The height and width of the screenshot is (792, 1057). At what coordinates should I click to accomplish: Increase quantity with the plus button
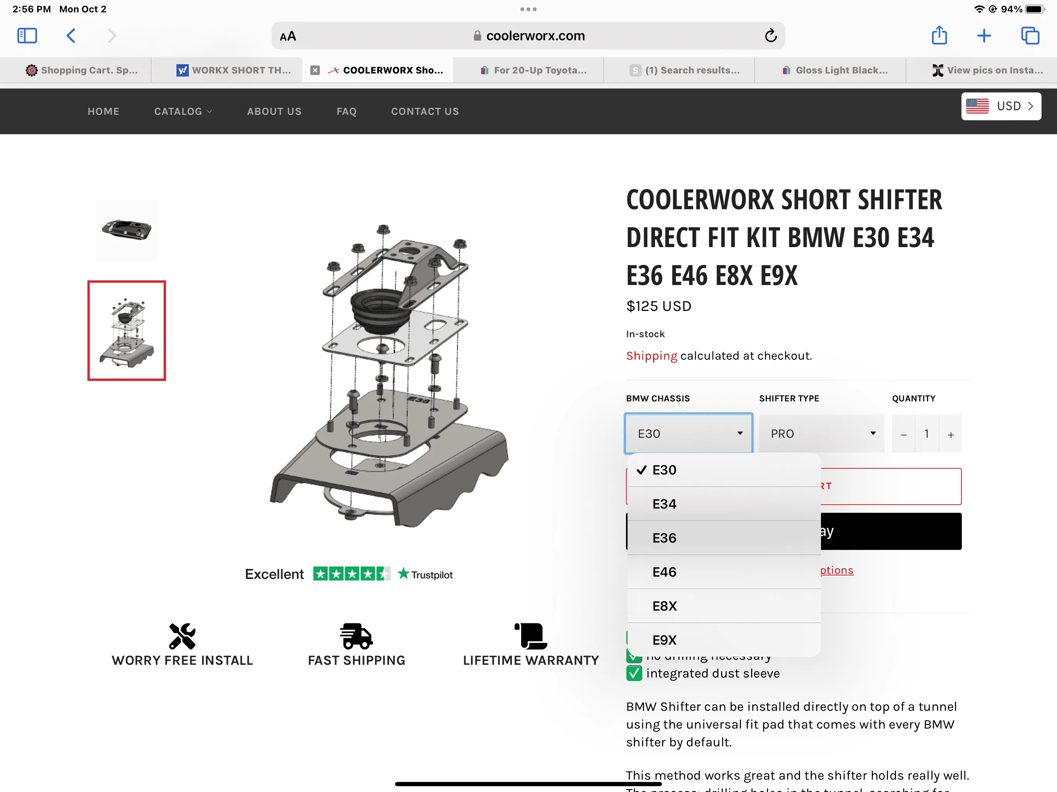tap(951, 434)
